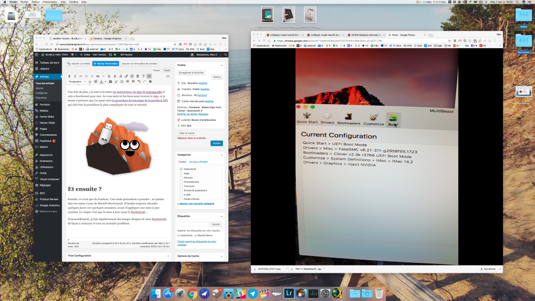The image size is (535, 301).
Task: Uncheck the Hackintosh category
Action: pos(181,169)
